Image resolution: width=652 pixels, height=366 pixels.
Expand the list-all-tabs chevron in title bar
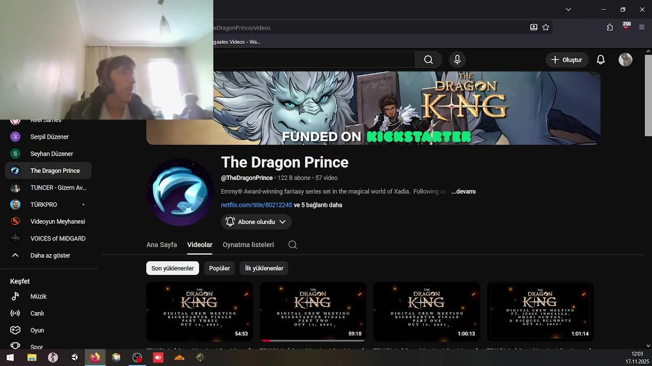tap(568, 9)
